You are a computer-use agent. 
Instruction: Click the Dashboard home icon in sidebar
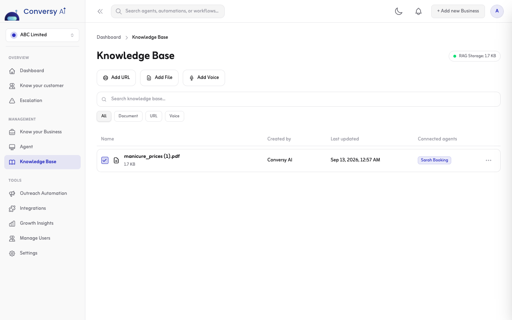tap(12, 71)
